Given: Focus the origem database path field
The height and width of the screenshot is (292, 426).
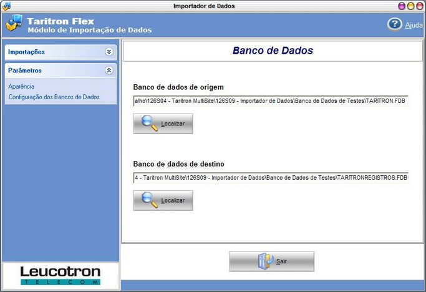Looking at the screenshot, I should tap(271, 101).
